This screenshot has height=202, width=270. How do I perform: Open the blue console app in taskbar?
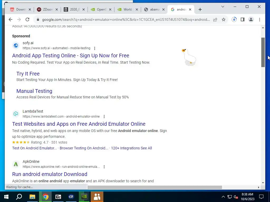coord(71,197)
